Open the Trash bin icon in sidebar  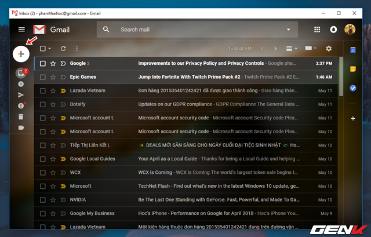click(x=21, y=116)
